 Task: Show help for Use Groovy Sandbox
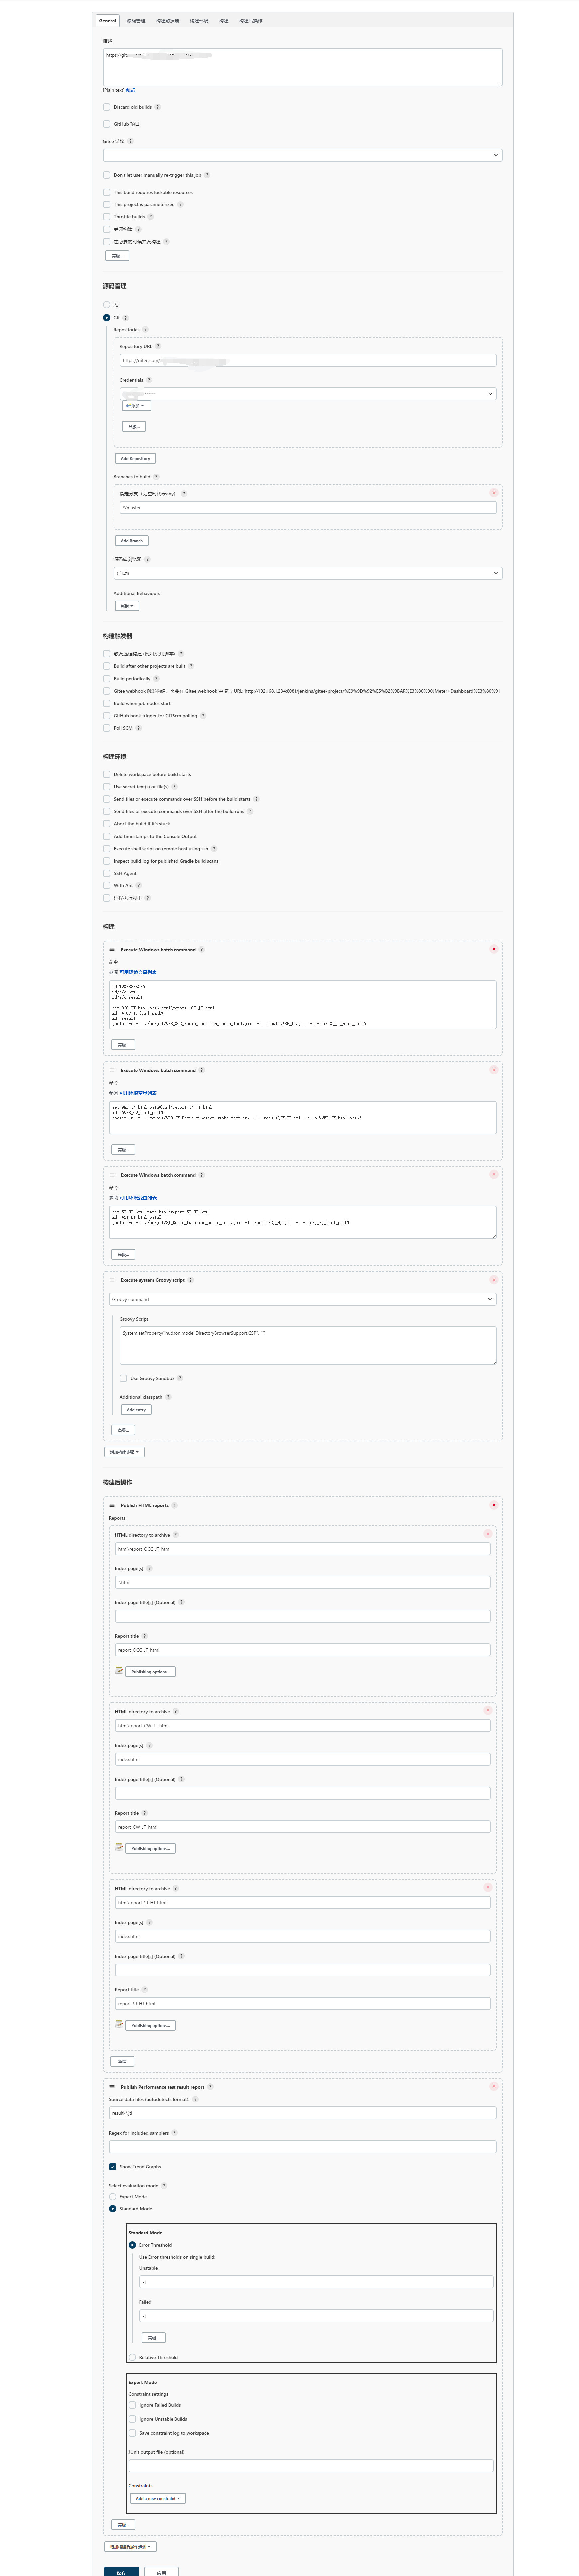(180, 1378)
